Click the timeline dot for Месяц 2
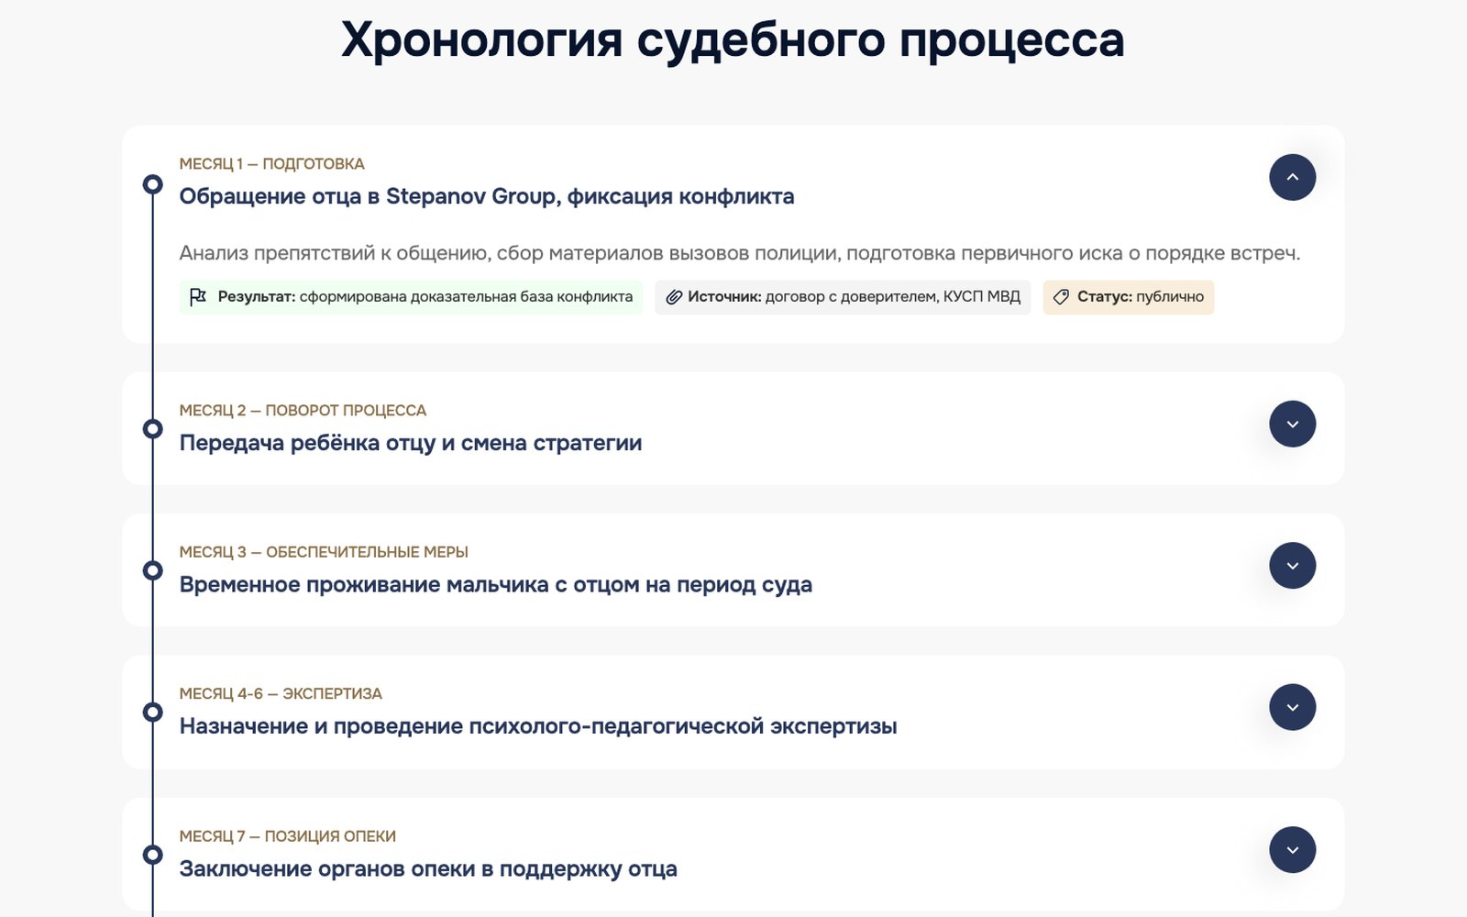This screenshot has width=1467, height=917. click(x=153, y=428)
